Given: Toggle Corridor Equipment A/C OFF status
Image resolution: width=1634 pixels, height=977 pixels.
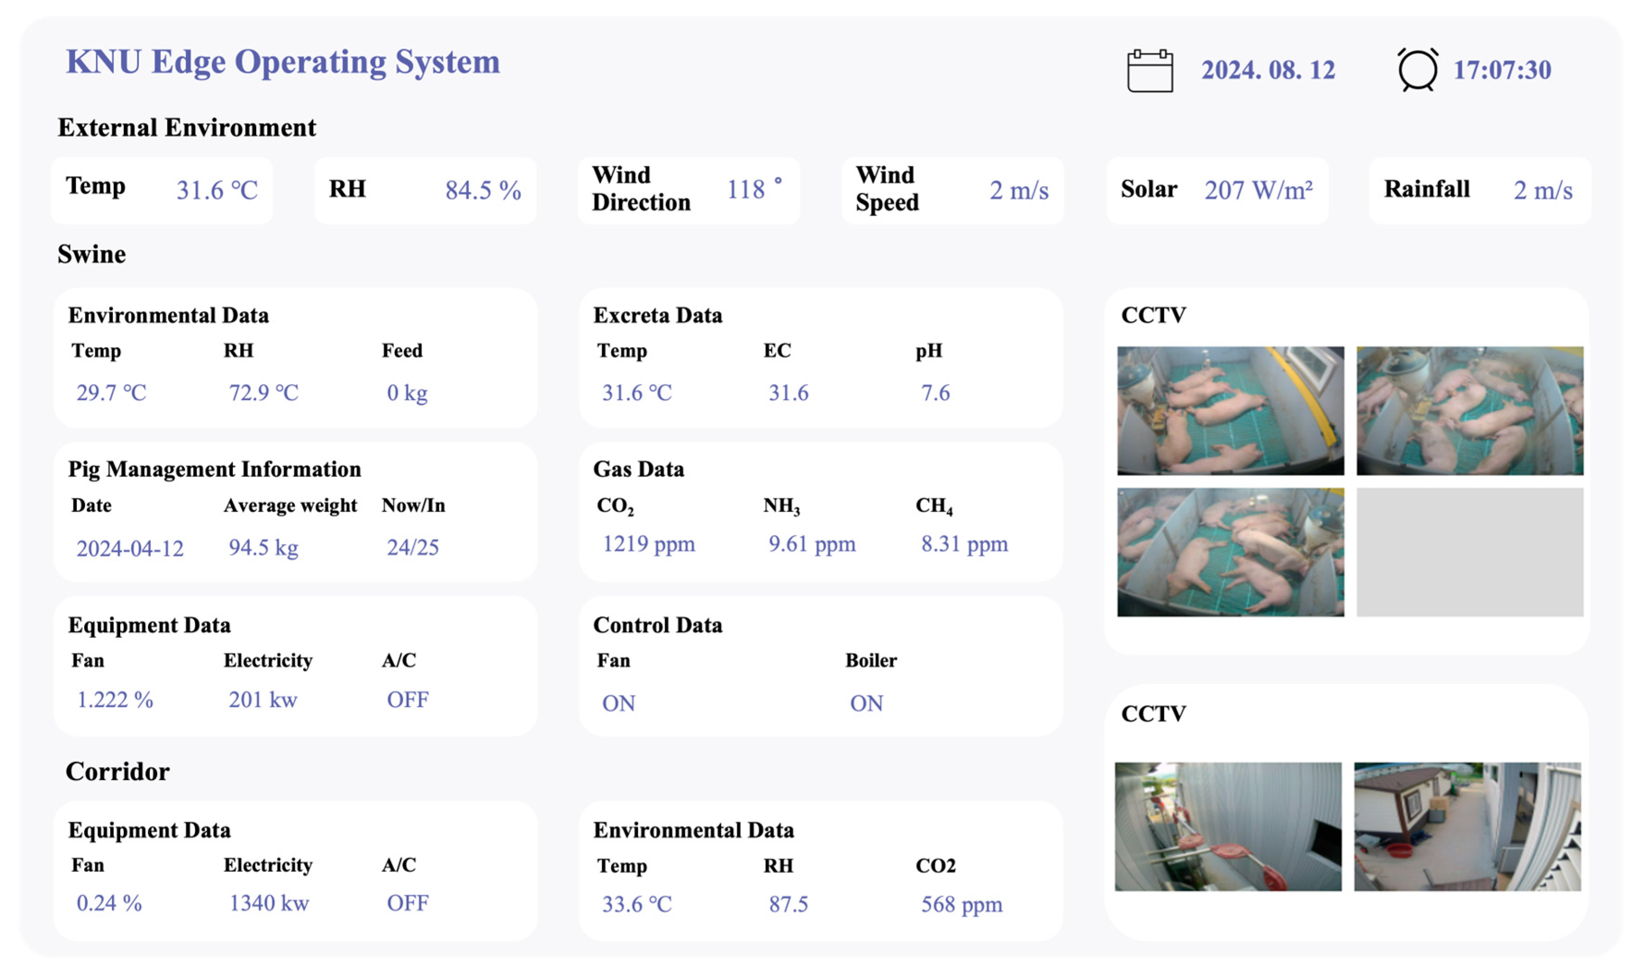Looking at the screenshot, I should click(407, 903).
